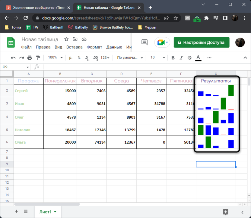Select the Paint format roller tool
Image resolution: width=251 pixels, height=218 pixels.
coord(38,58)
